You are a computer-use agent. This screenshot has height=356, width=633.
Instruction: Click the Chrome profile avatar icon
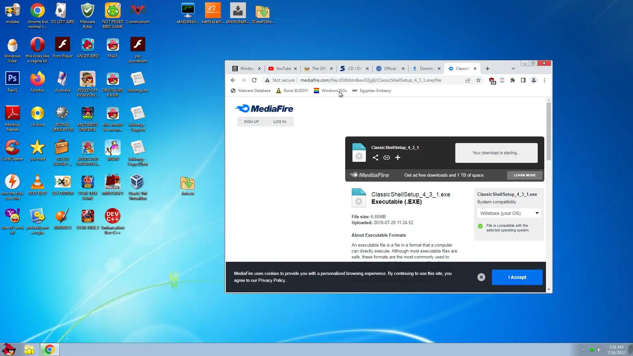pos(533,80)
